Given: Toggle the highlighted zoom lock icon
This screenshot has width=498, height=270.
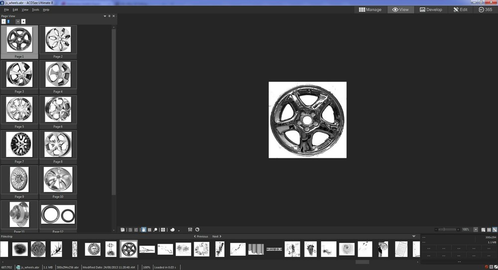Looking at the screenshot, I should click(x=495, y=230).
